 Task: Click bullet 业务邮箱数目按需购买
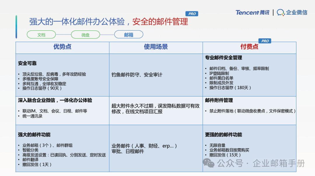229,150
